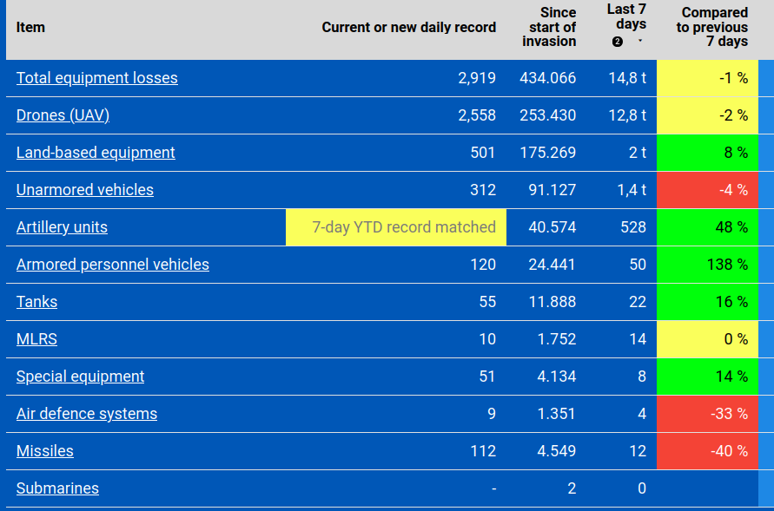Click the info icon under Last 7 days
Viewport: 774px width, 511px height.
coord(617,42)
